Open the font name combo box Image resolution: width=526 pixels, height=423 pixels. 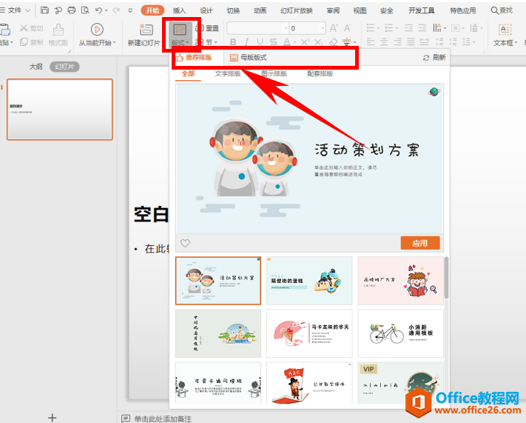pos(257,28)
